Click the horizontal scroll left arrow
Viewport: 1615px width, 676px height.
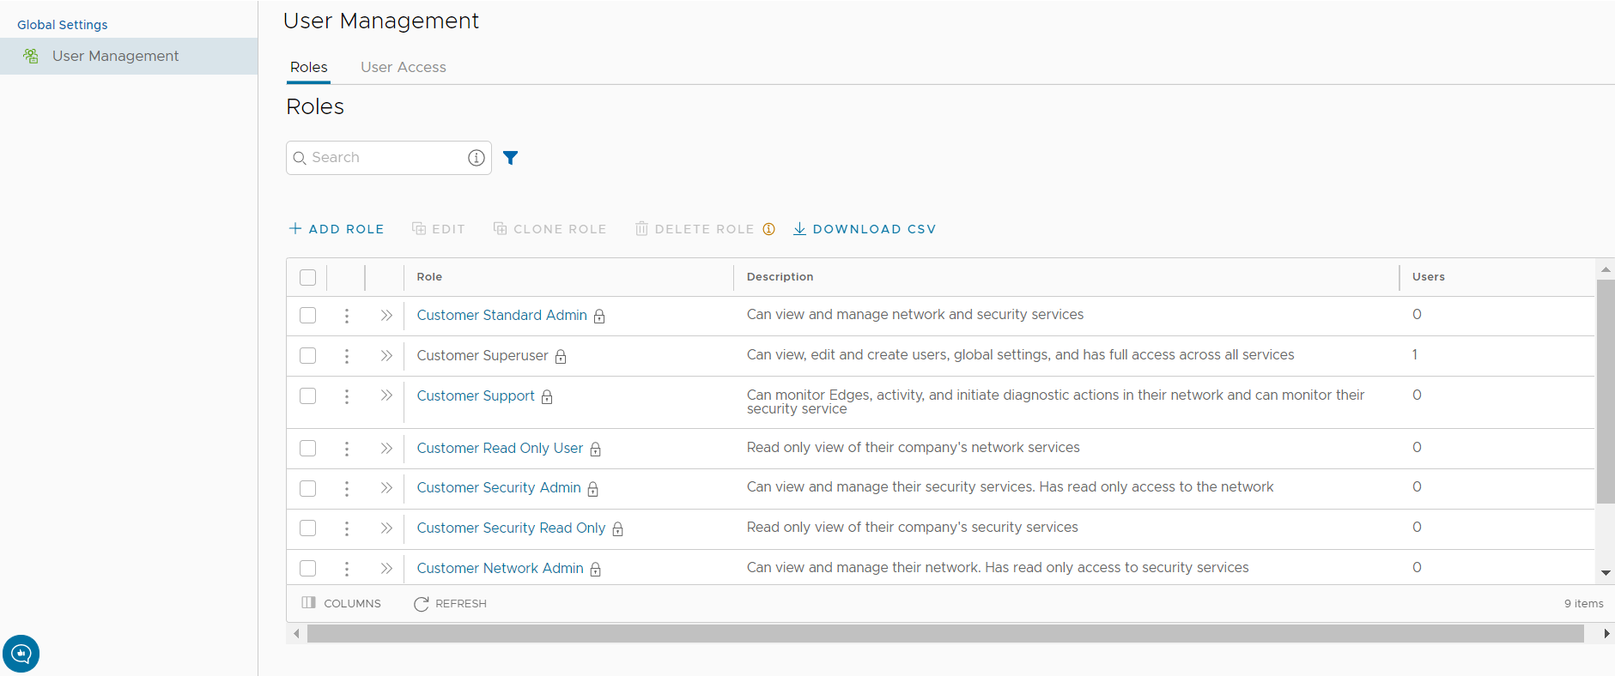click(x=296, y=634)
